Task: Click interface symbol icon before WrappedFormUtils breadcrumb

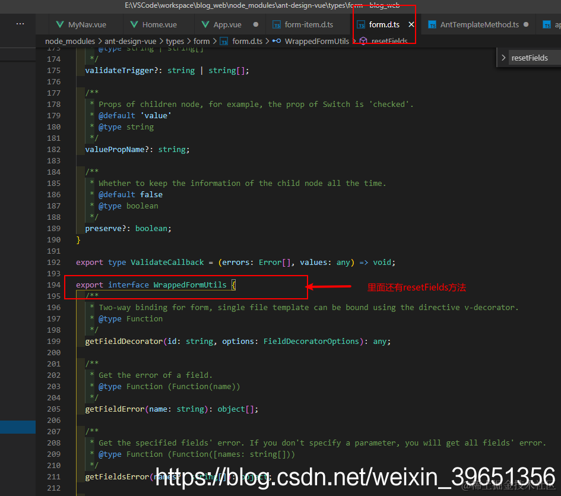Action: 276,41
